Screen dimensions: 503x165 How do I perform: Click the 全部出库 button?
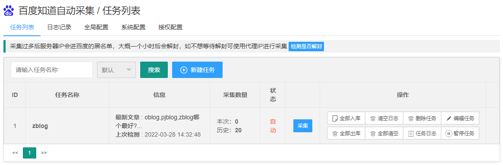(x=346, y=134)
